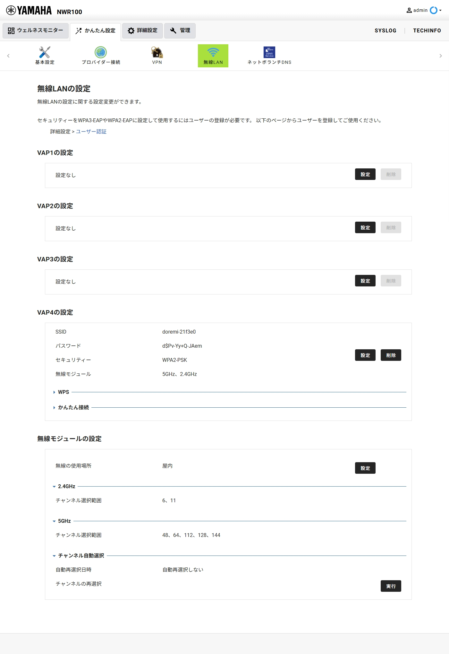Open the admin user menu
Image resolution: width=449 pixels, height=654 pixels.
click(424, 10)
